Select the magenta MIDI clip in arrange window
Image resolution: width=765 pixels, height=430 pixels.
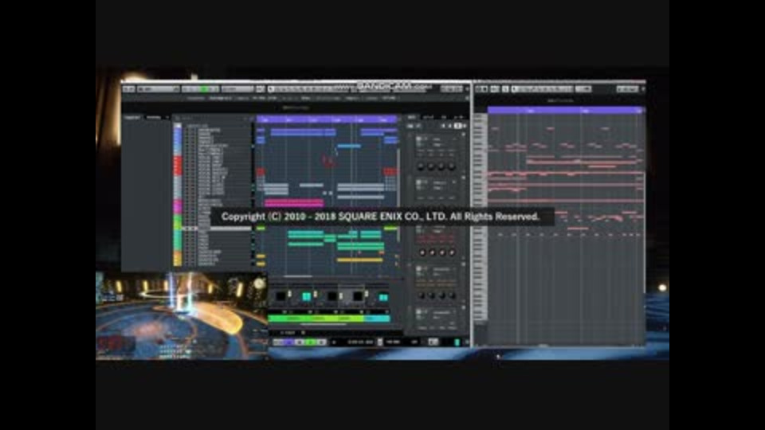point(294,202)
